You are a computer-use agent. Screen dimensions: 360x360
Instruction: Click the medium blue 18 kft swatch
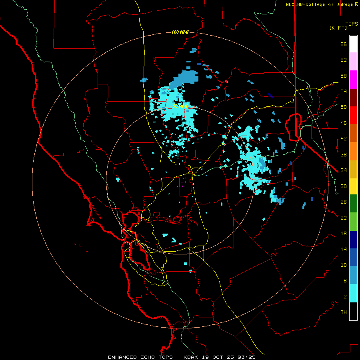[353, 257]
